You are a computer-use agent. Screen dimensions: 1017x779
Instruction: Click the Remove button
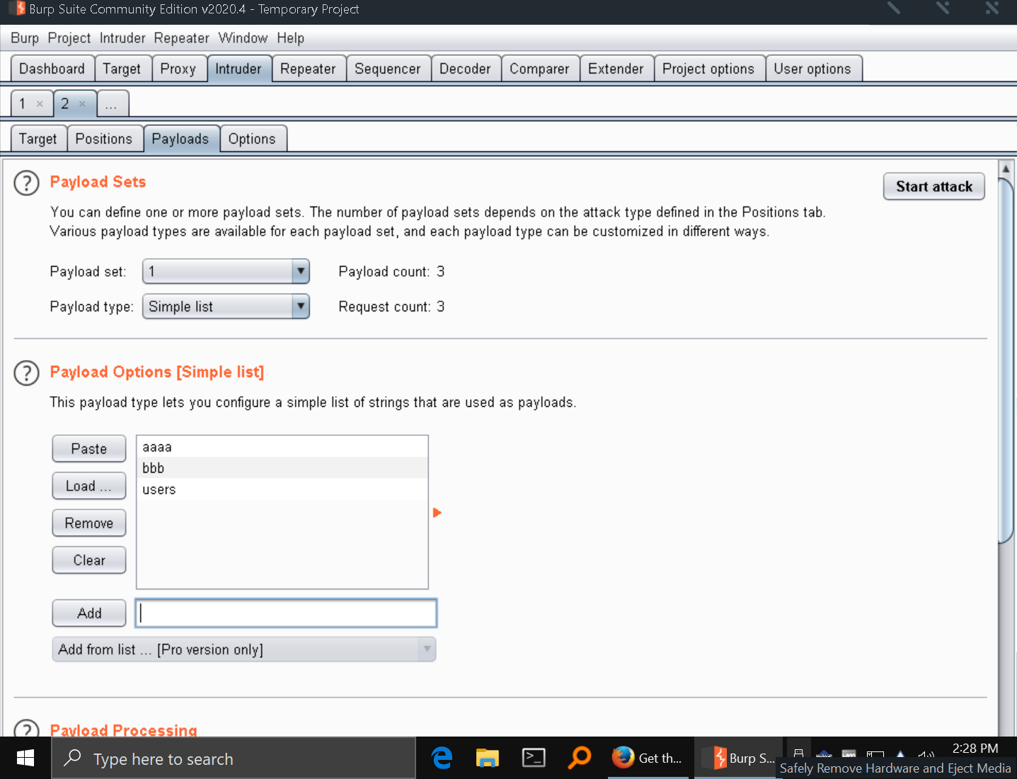tap(89, 523)
